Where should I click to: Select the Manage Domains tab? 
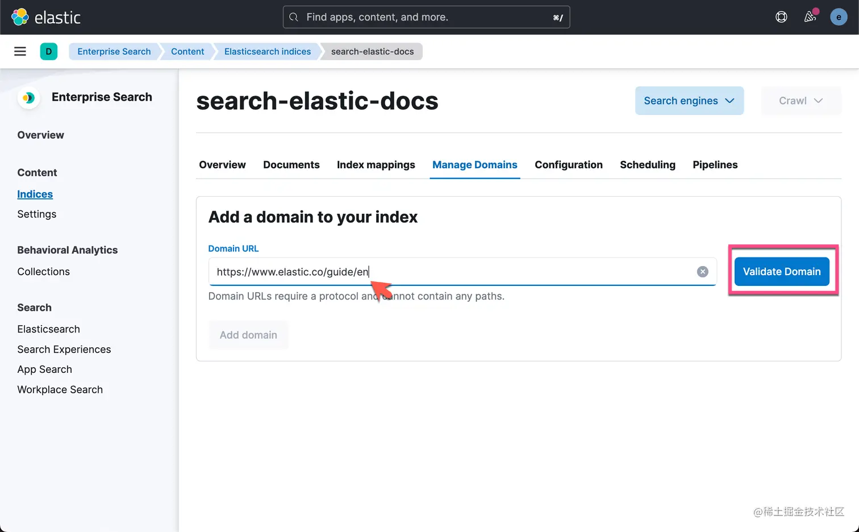475,165
